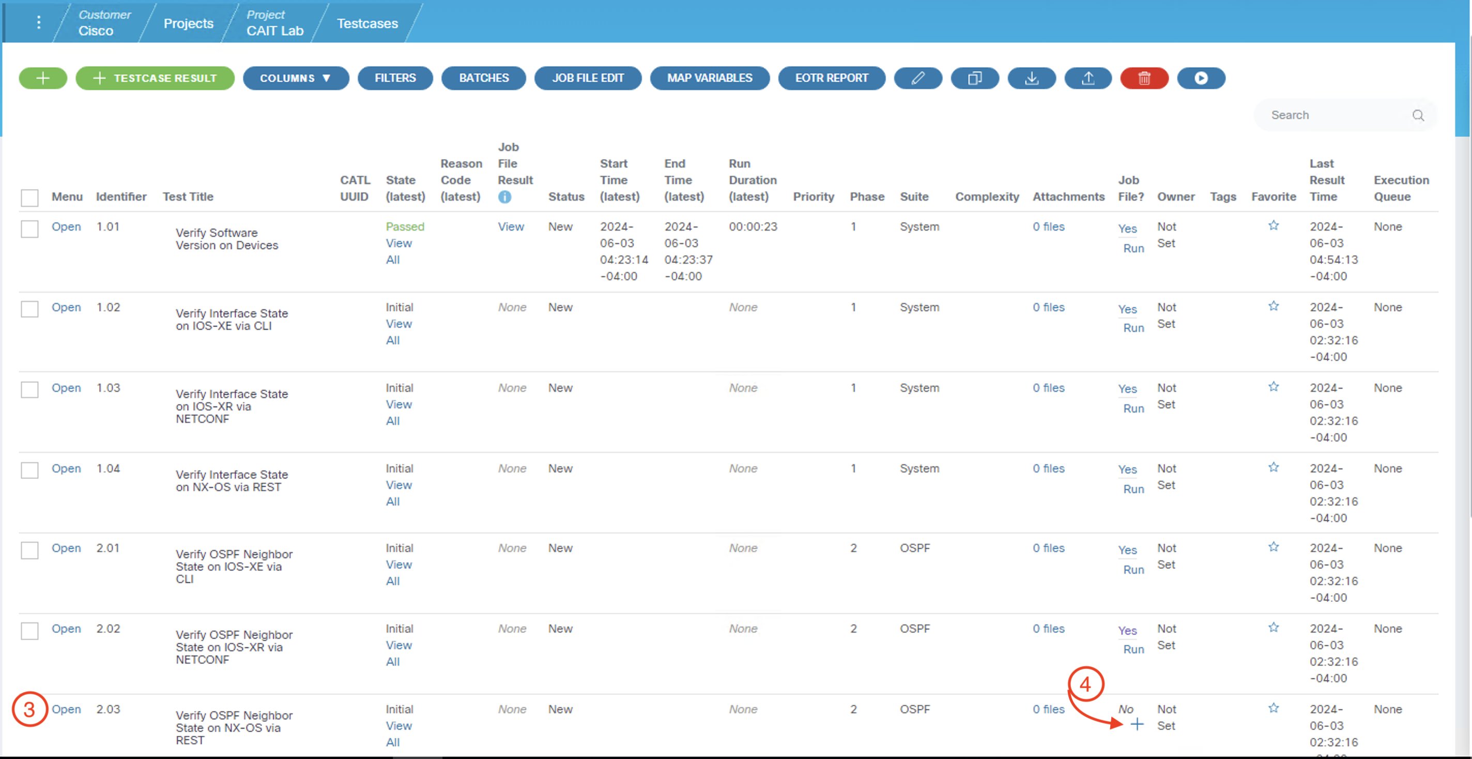Click the play run icon button

click(x=1201, y=78)
